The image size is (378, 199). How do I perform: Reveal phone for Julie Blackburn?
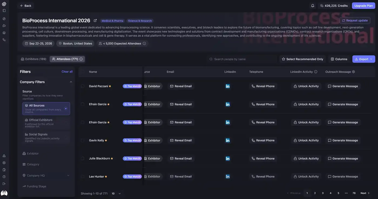point(263,158)
